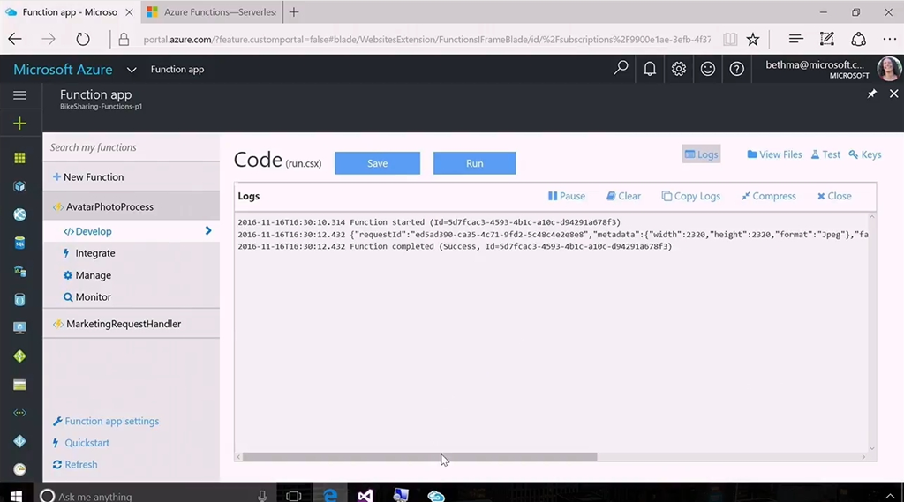Open the help question mark icon
This screenshot has width=904, height=502.
coord(737,69)
